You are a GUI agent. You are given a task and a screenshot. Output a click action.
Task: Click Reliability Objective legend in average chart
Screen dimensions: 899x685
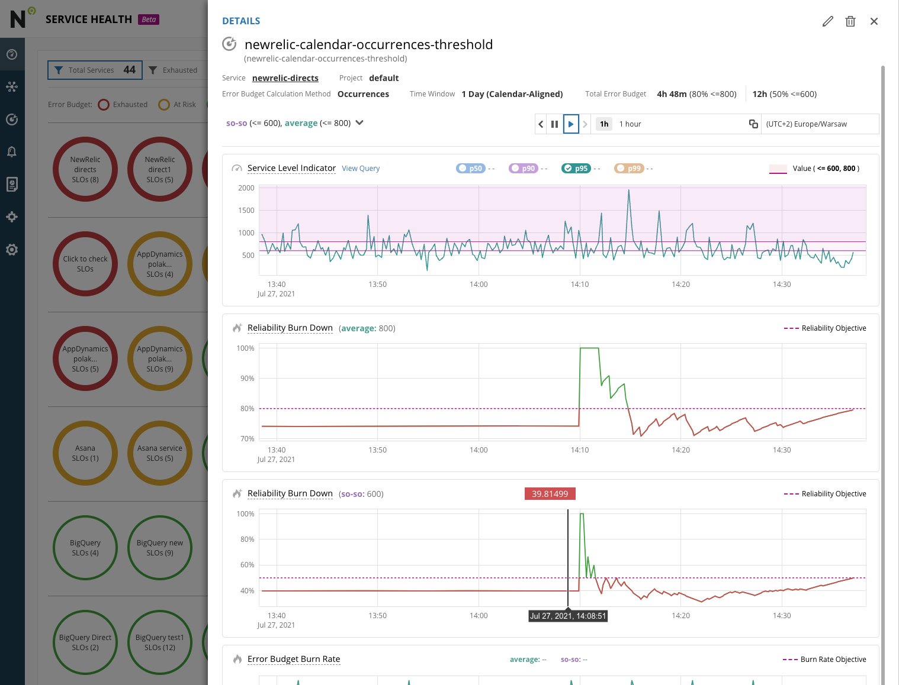(825, 328)
